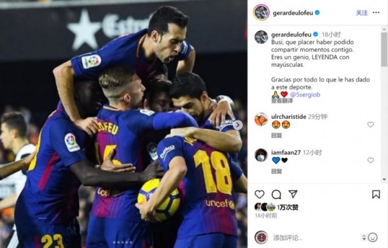Open the emoji picker in the comment box

(x=372, y=238)
